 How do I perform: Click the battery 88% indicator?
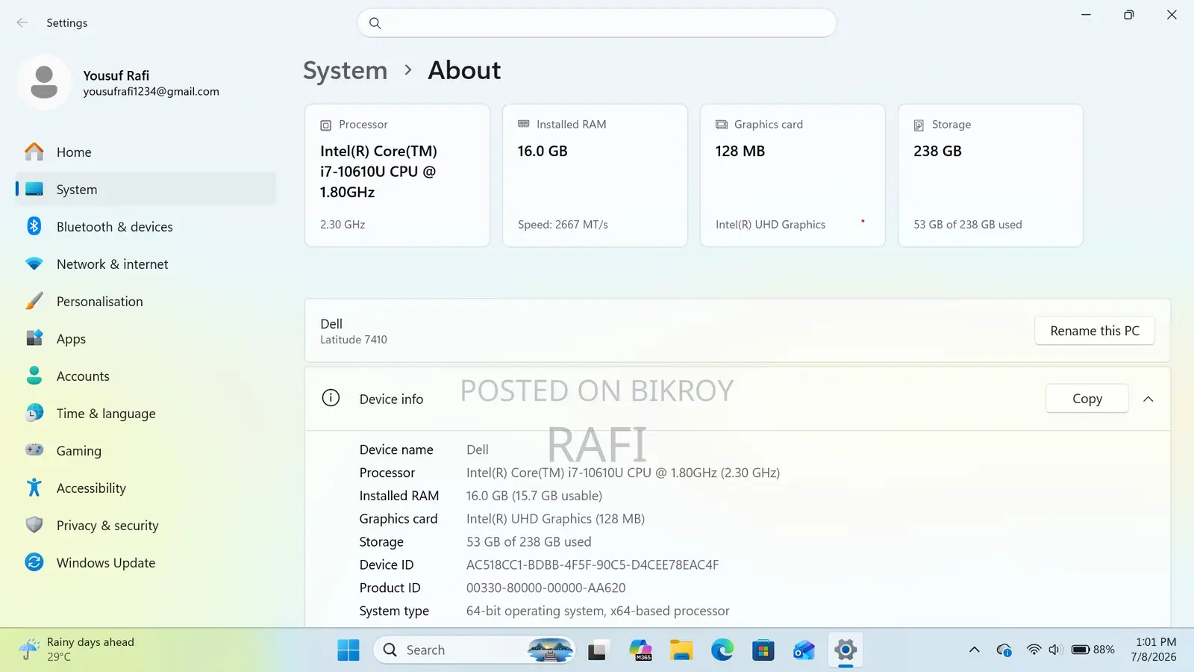[1093, 650]
